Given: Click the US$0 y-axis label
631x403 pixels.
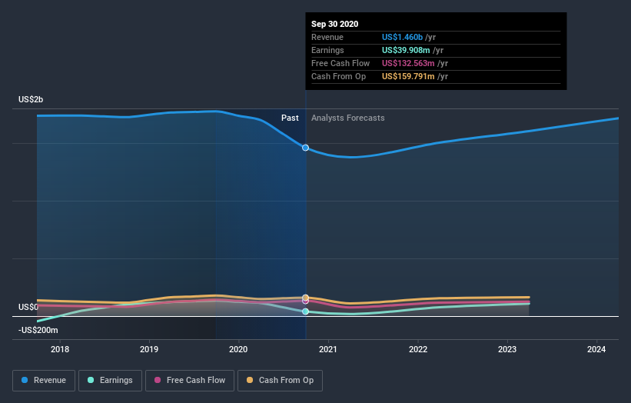Looking at the screenshot, I should click(x=28, y=307).
